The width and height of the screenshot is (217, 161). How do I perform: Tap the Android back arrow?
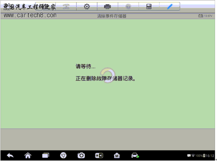coord(10,156)
